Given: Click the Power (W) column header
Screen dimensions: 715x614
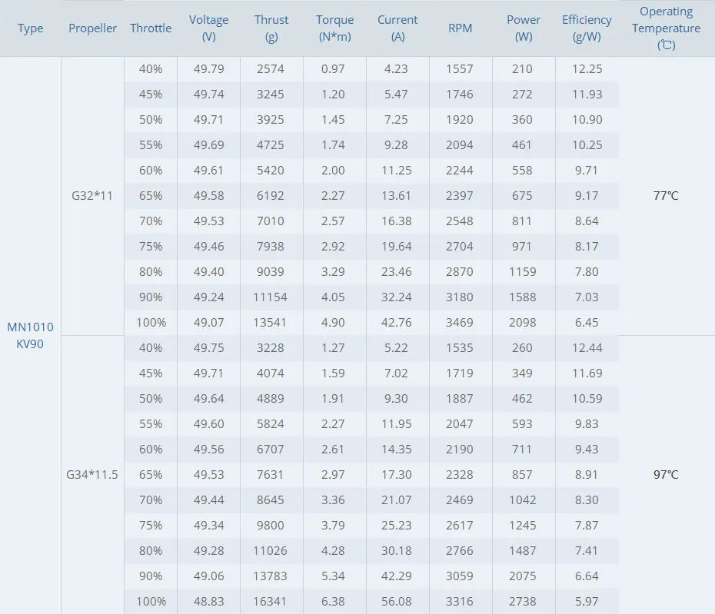Looking at the screenshot, I should pyautogui.click(x=523, y=28).
